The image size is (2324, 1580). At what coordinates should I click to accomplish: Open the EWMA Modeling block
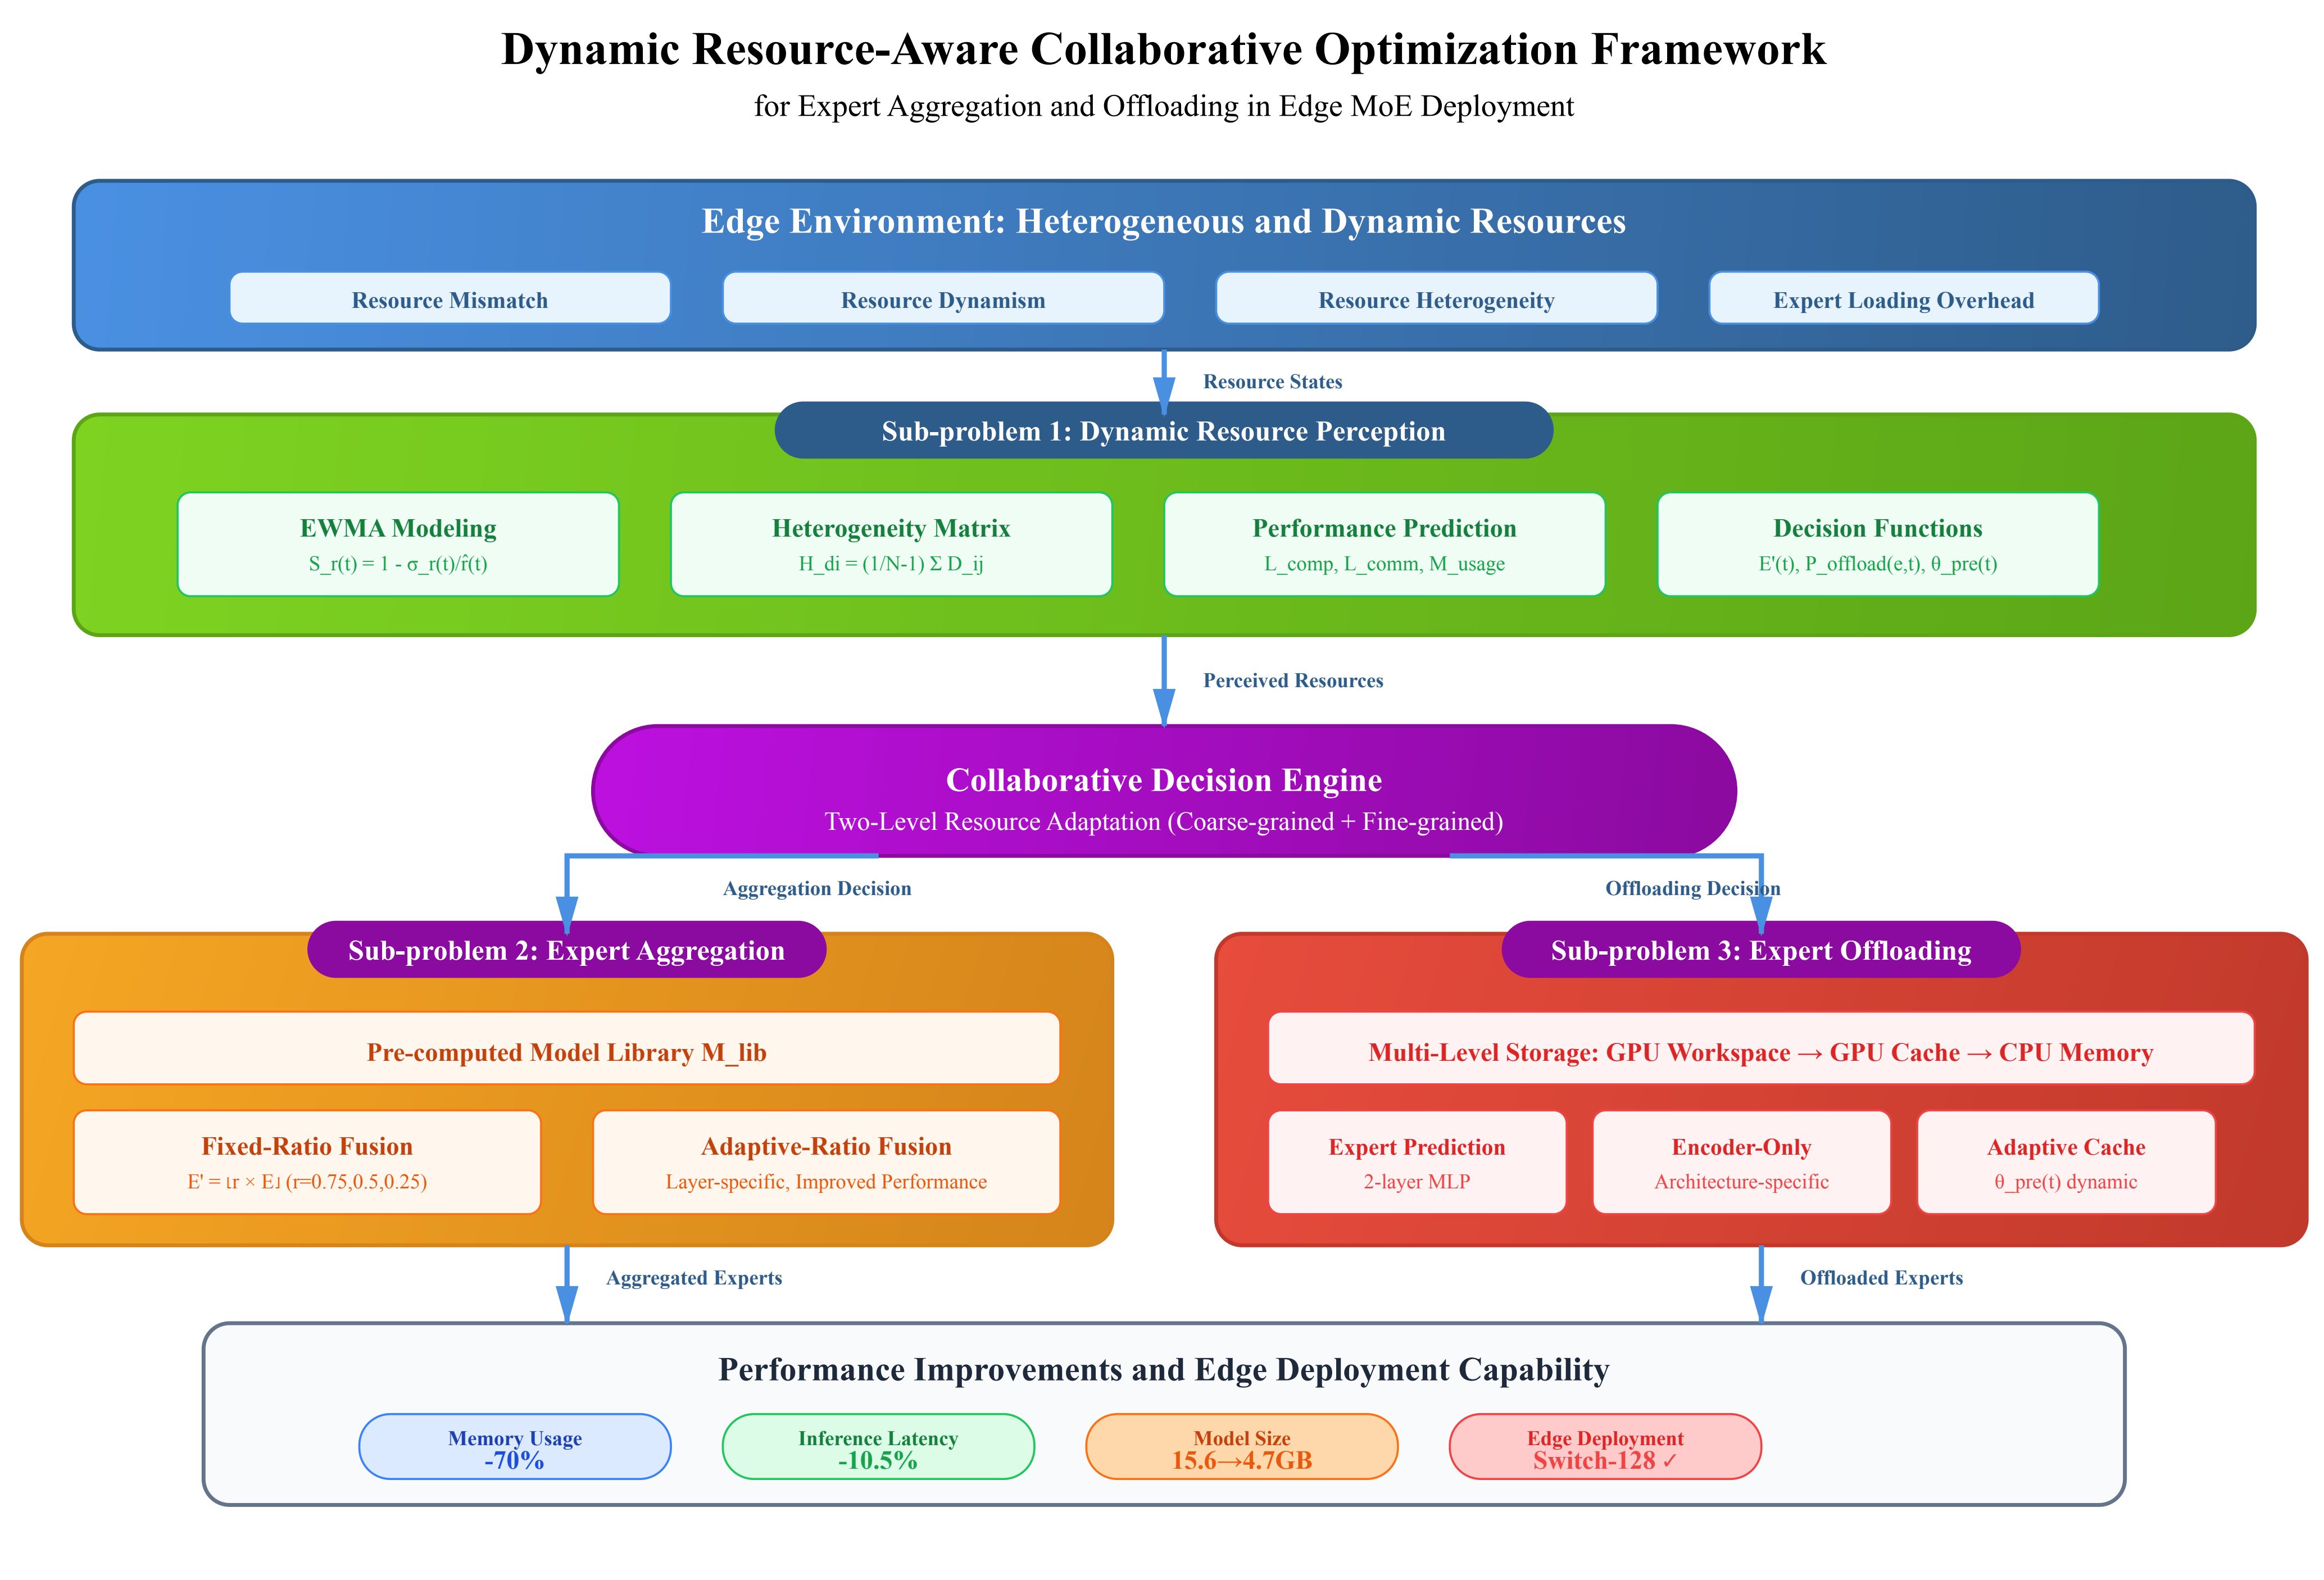pos(398,544)
